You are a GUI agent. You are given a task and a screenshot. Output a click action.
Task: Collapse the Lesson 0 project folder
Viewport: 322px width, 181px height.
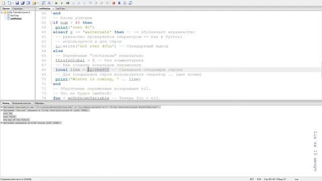(x=2, y=13)
